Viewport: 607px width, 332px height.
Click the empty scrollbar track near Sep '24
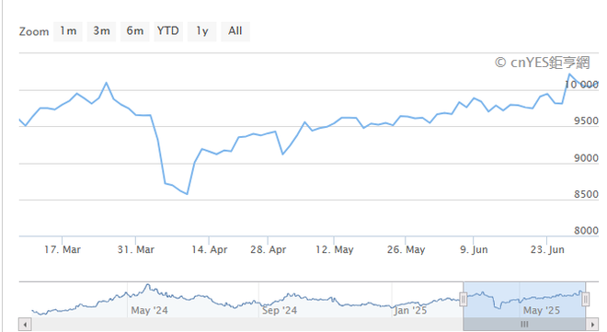[x=279, y=325]
